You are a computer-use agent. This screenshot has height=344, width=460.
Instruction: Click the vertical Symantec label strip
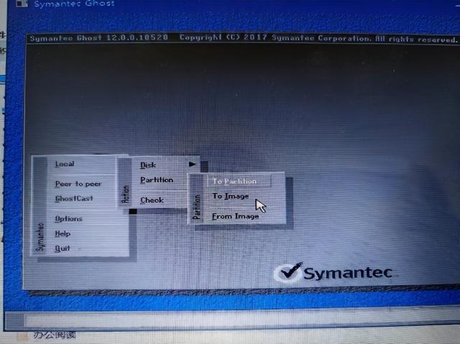pyautogui.click(x=40, y=207)
